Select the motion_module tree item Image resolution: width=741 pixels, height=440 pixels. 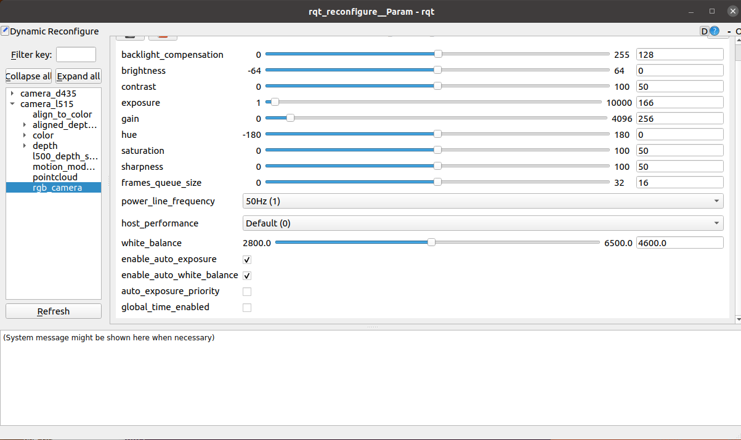(x=65, y=166)
